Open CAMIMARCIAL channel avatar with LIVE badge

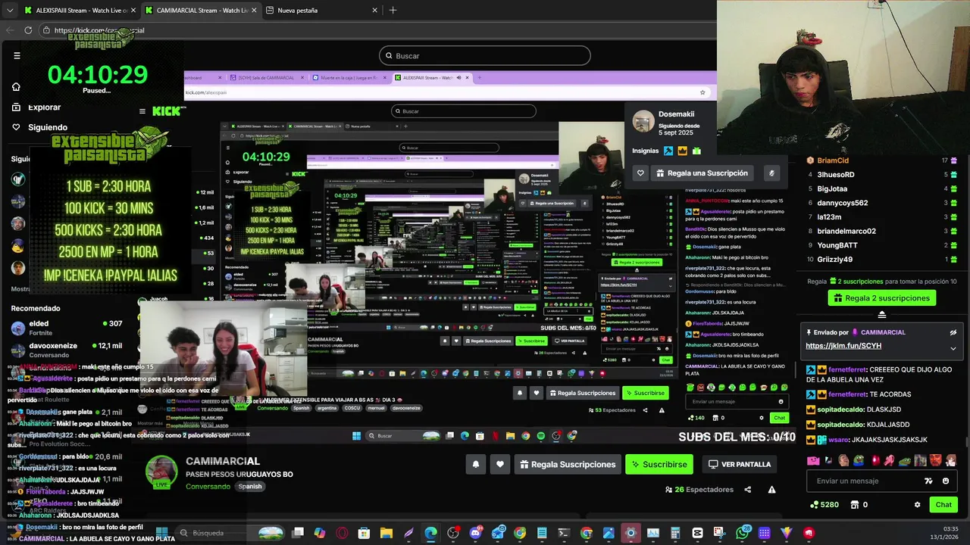click(161, 473)
